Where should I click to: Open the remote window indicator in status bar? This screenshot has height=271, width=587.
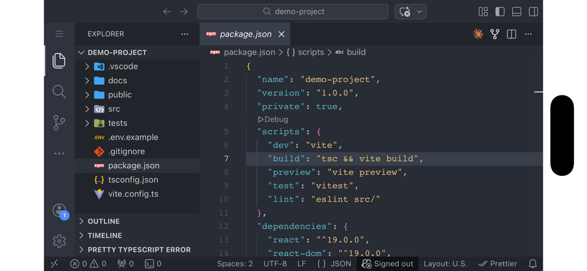tap(54, 264)
